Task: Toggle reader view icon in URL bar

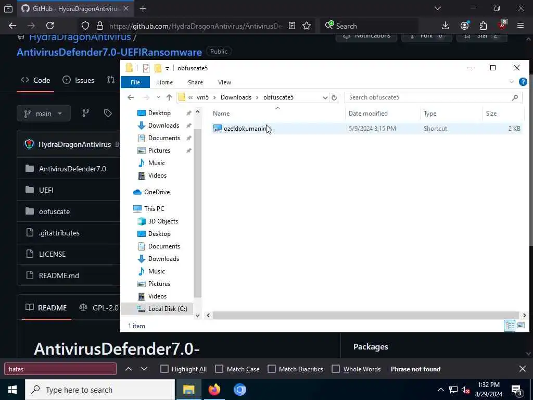Action: pos(292,26)
